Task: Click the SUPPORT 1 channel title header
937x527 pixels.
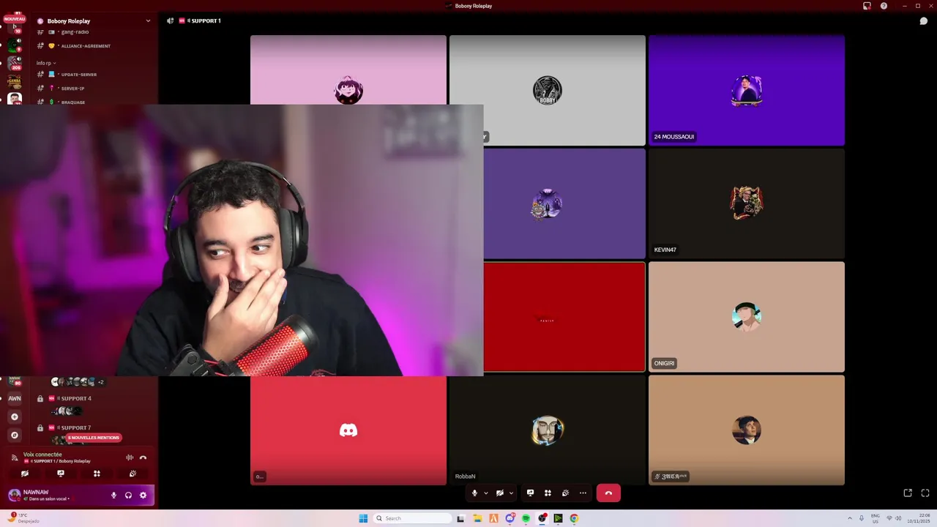Action: click(x=204, y=20)
